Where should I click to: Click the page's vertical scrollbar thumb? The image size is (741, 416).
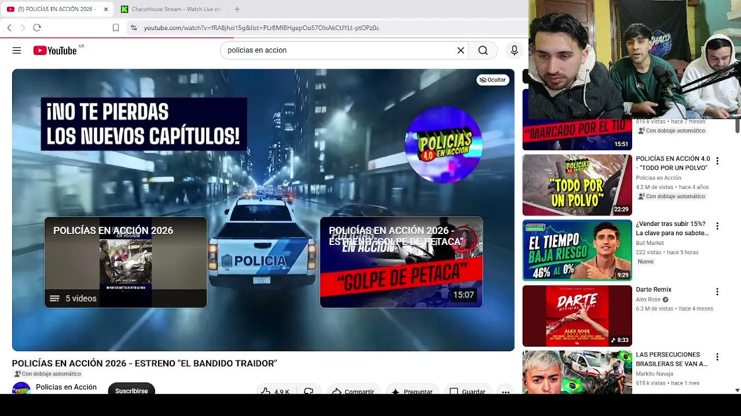click(738, 125)
